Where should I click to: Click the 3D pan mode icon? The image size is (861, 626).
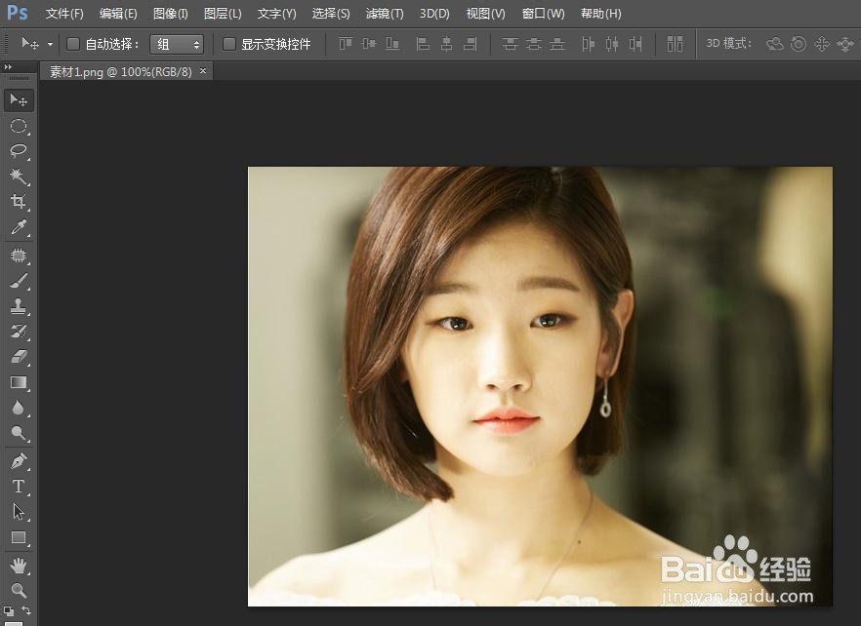822,43
